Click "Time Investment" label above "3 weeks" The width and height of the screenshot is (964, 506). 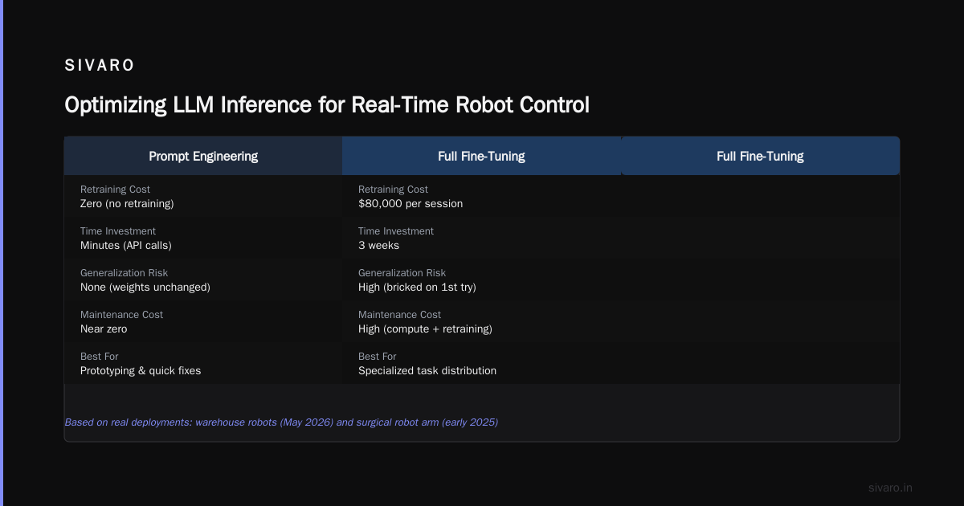(x=396, y=231)
